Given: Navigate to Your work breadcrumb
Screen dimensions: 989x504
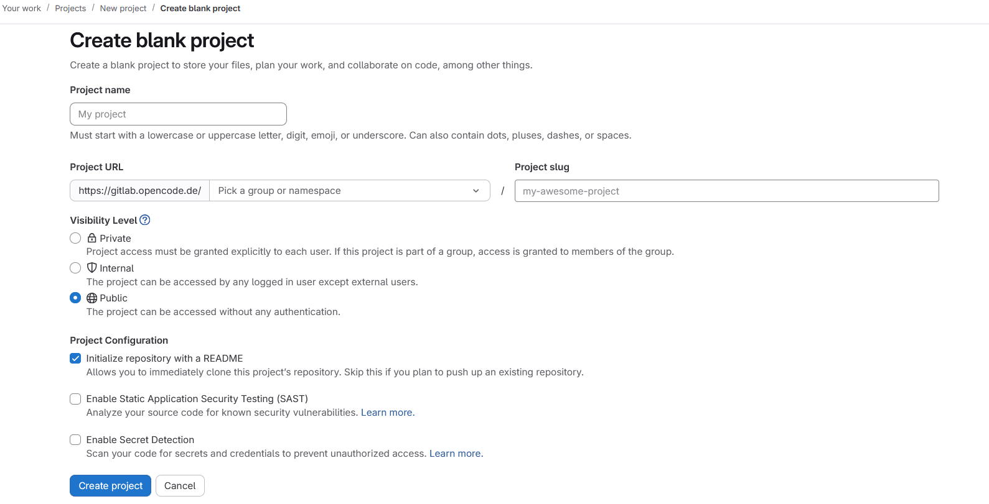Looking at the screenshot, I should [x=21, y=8].
